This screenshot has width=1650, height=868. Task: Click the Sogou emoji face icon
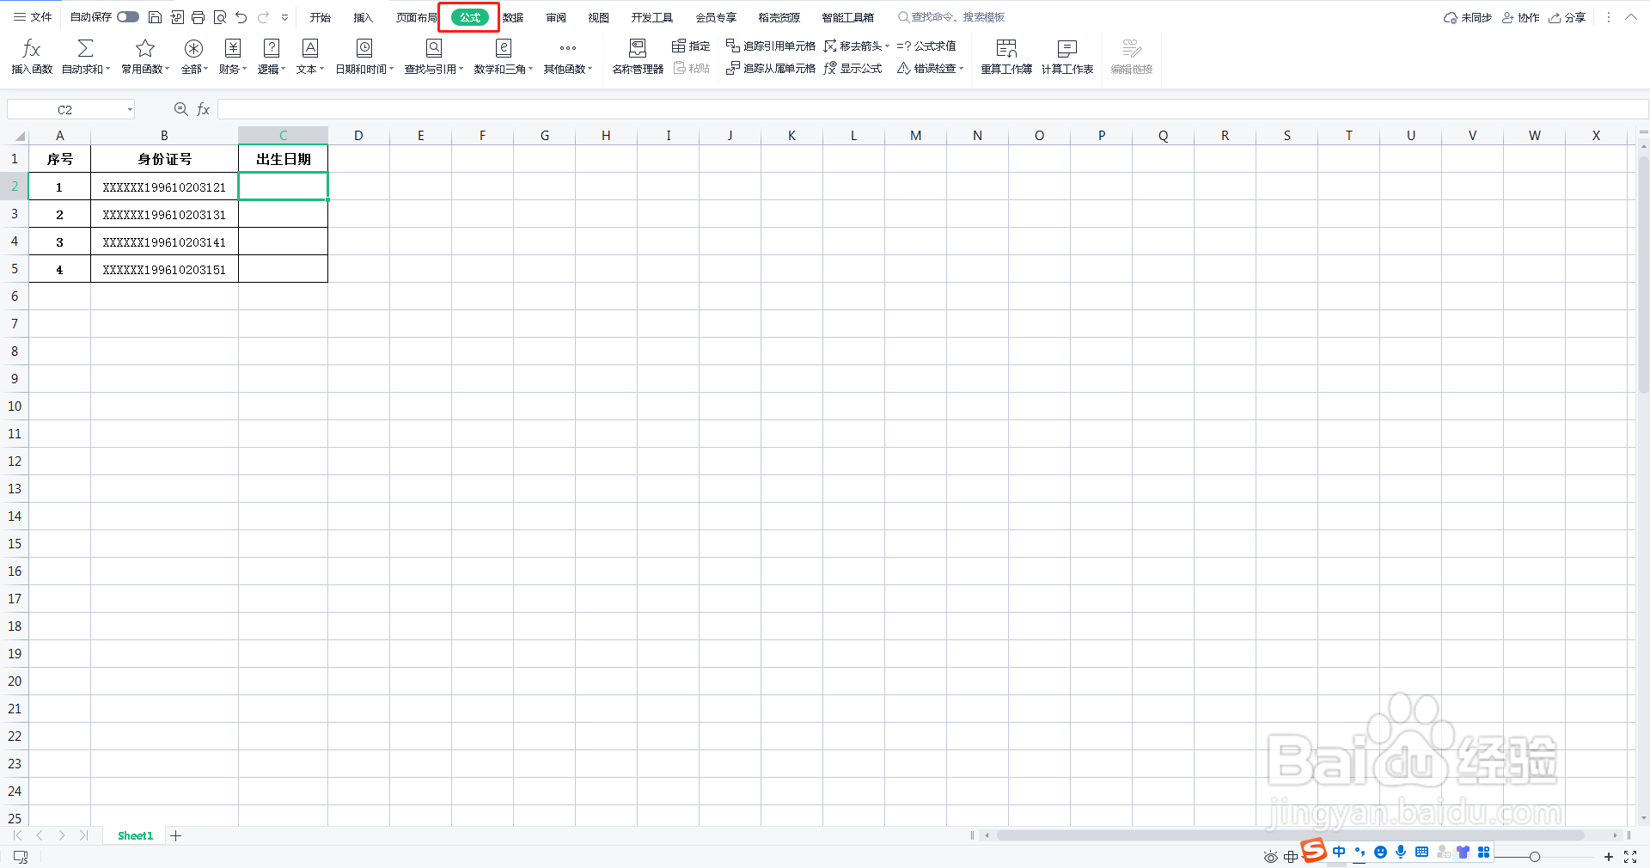click(x=1380, y=852)
